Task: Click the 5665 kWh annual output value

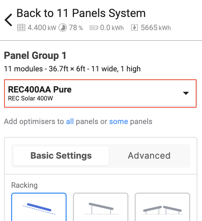Action: (156, 28)
